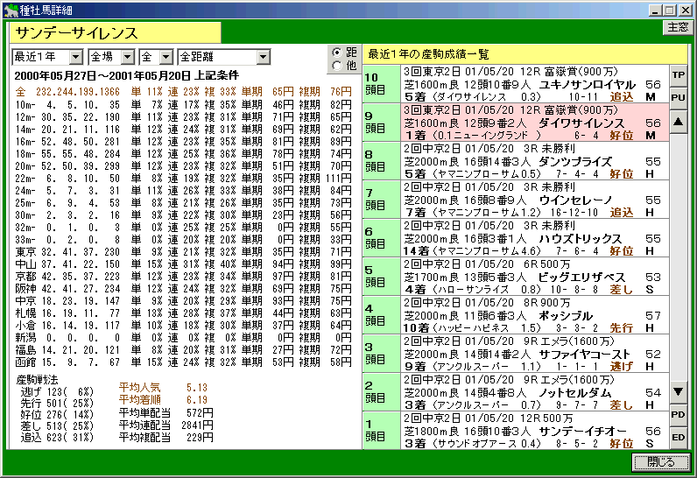The image size is (697, 478).
Task: Click the 10m- distance stats row
Action: point(183,105)
